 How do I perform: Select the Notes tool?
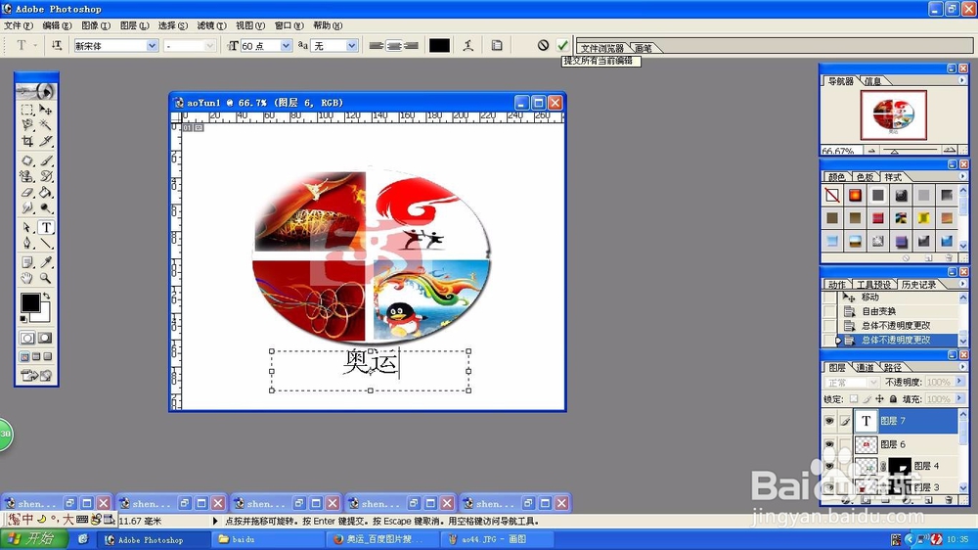click(x=27, y=262)
